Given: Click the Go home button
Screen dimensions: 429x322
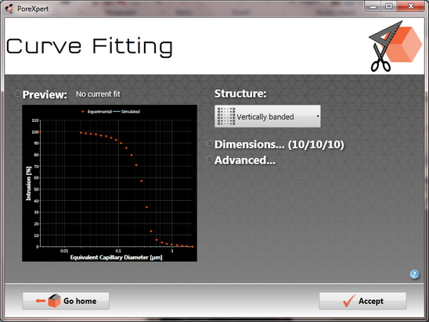Looking at the screenshot, I should pos(66,301).
